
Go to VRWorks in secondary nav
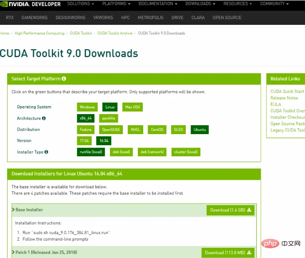pyautogui.click(x=103, y=17)
